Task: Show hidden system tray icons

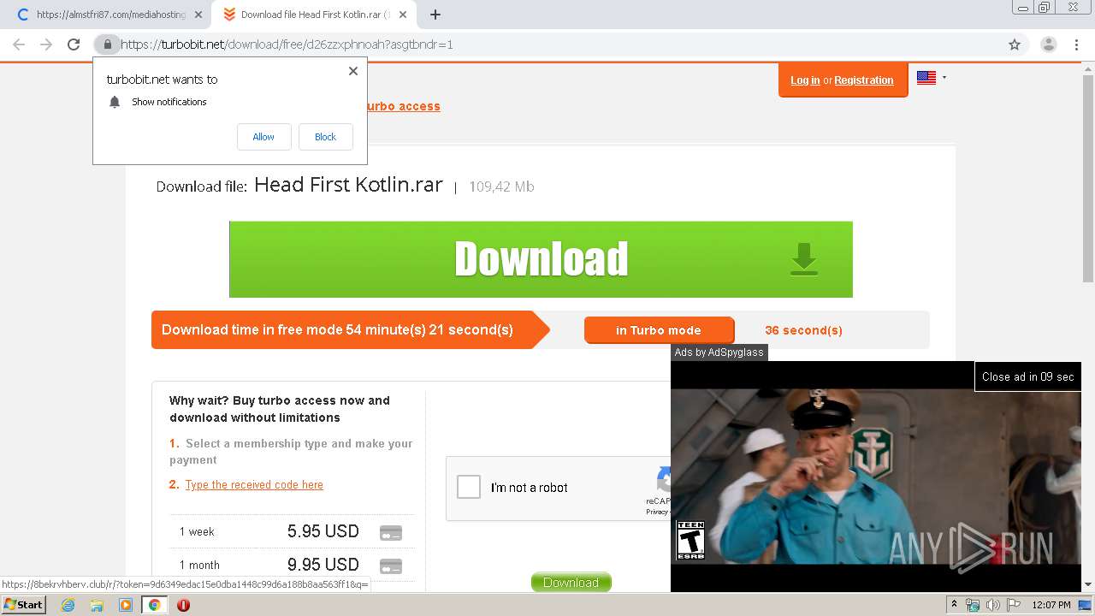Action: tap(954, 605)
